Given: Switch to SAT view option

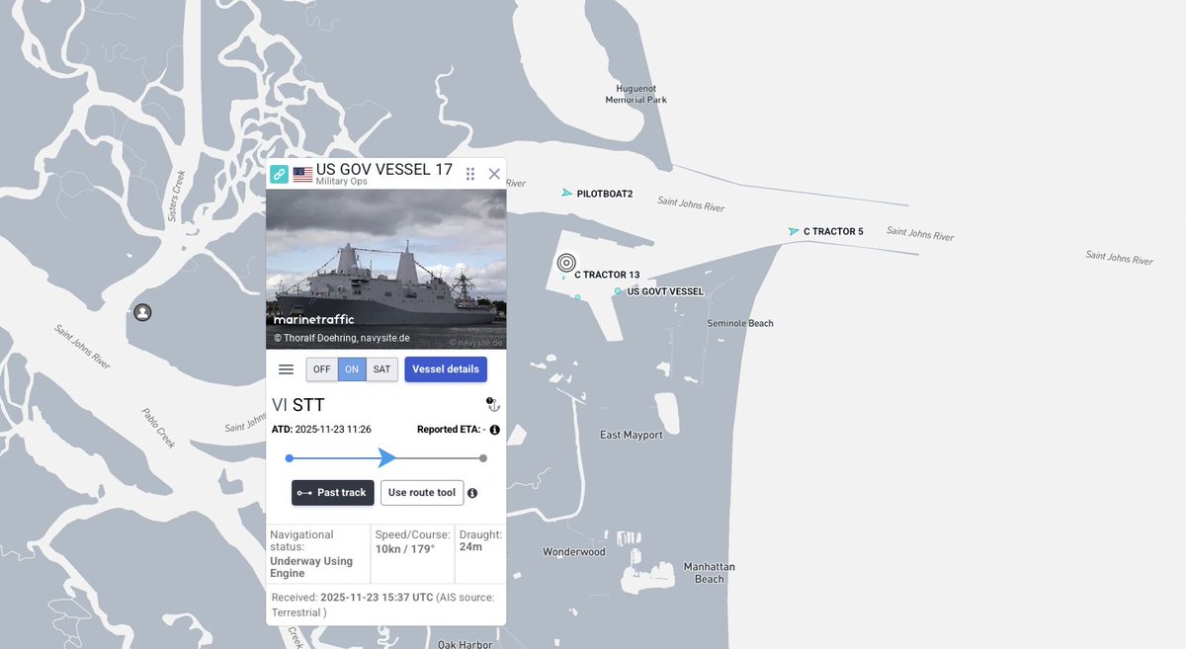Looking at the screenshot, I should [381, 369].
